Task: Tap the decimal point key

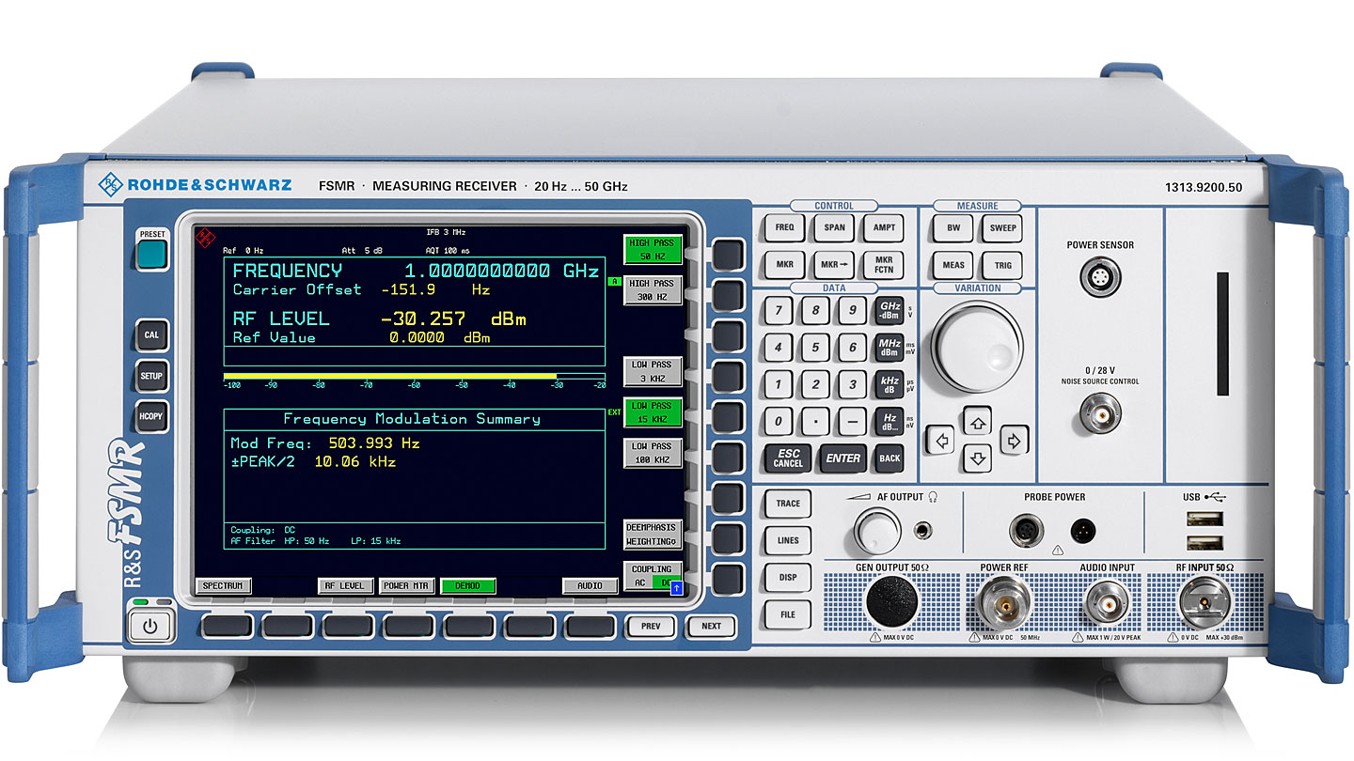Action: pos(815,422)
